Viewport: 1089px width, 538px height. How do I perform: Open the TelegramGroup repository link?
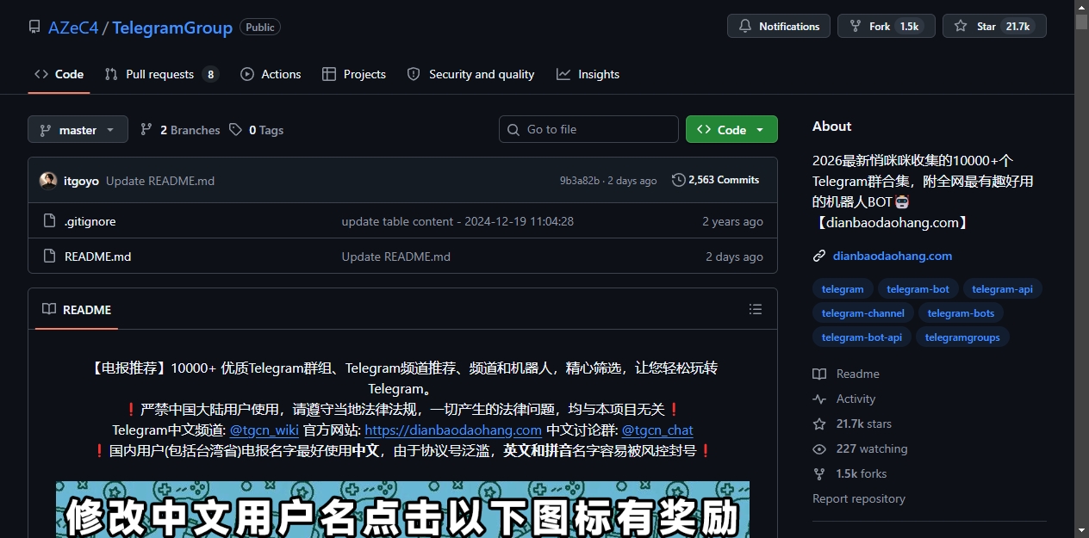tap(172, 28)
